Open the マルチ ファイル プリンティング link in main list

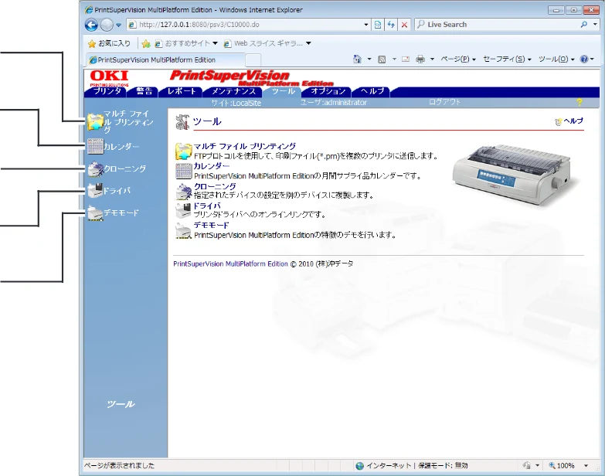click(x=245, y=147)
